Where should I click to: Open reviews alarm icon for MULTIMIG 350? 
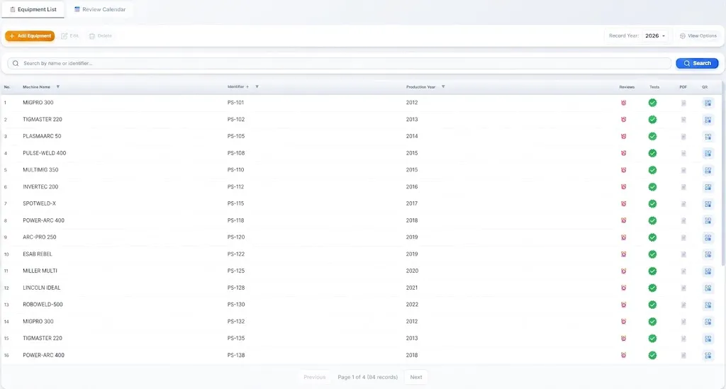(624, 170)
